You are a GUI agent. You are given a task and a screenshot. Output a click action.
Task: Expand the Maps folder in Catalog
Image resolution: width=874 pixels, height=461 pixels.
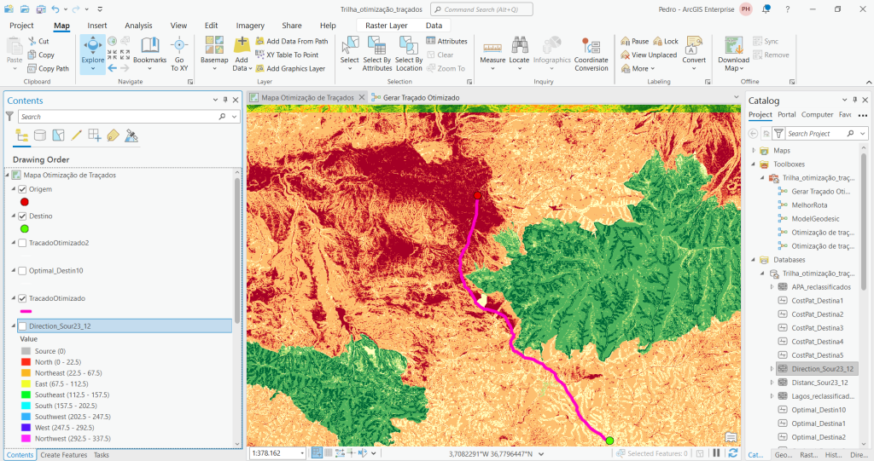click(x=754, y=151)
